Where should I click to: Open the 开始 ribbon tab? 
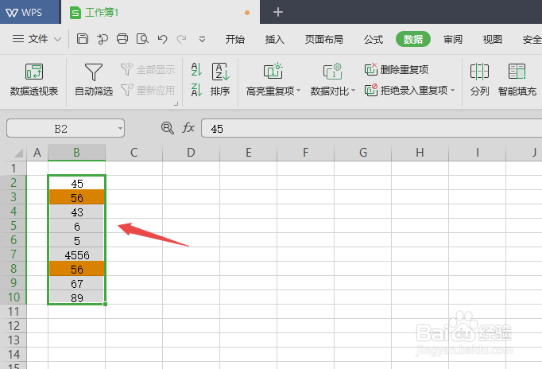pyautogui.click(x=235, y=39)
